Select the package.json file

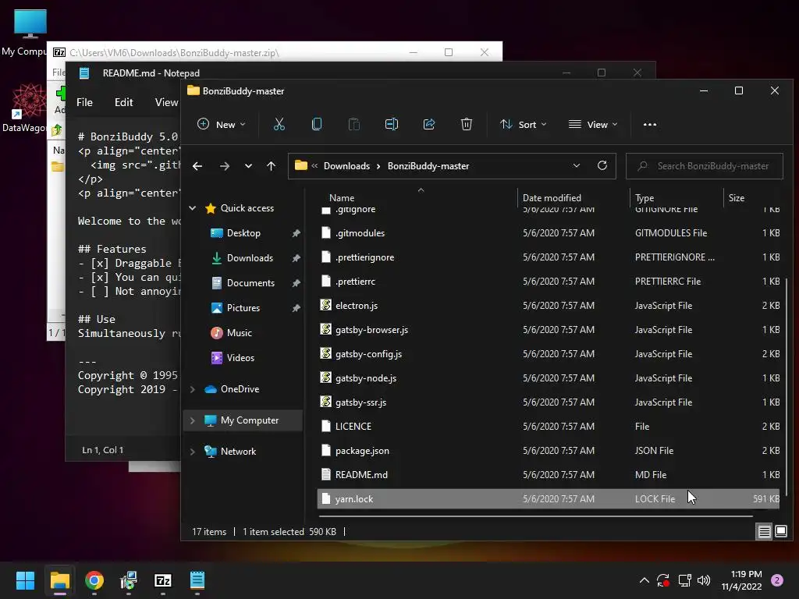pyautogui.click(x=549, y=451)
